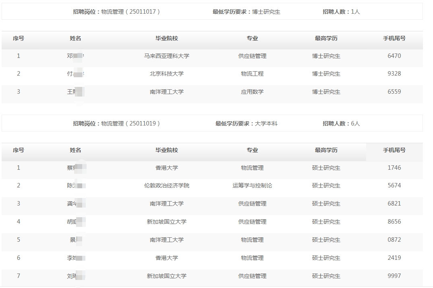The width and height of the screenshot is (433, 288).
Task: Click phone tail number 6470
Action: [x=394, y=56]
